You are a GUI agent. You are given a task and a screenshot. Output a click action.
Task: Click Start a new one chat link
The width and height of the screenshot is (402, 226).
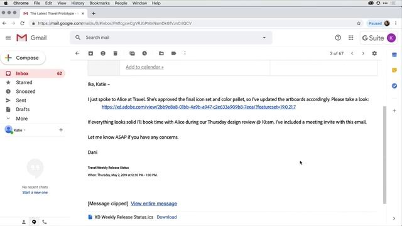click(35, 193)
